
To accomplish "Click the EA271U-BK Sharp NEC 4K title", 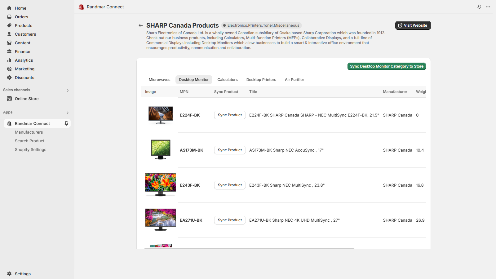I will tap(294, 220).
